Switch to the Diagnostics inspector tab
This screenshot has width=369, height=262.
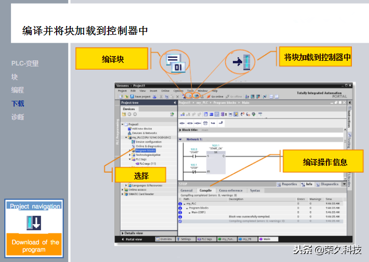[327, 184]
